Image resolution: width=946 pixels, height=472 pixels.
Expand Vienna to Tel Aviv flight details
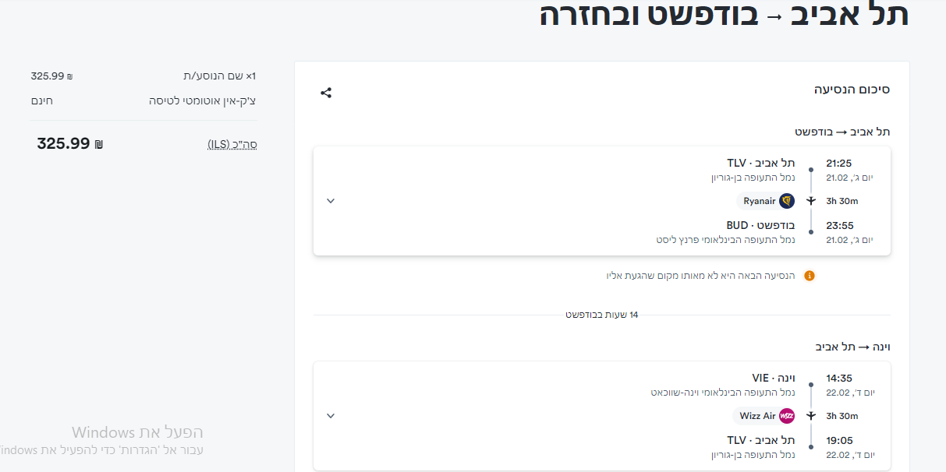331,416
